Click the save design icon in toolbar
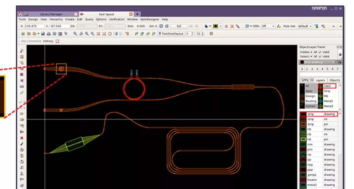The image size is (354, 189). (43, 34)
